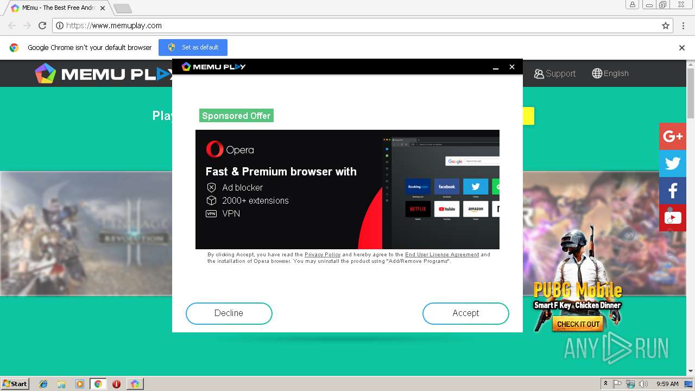Launch Internet Explorer from the taskbar
The height and width of the screenshot is (391, 695).
(43, 384)
